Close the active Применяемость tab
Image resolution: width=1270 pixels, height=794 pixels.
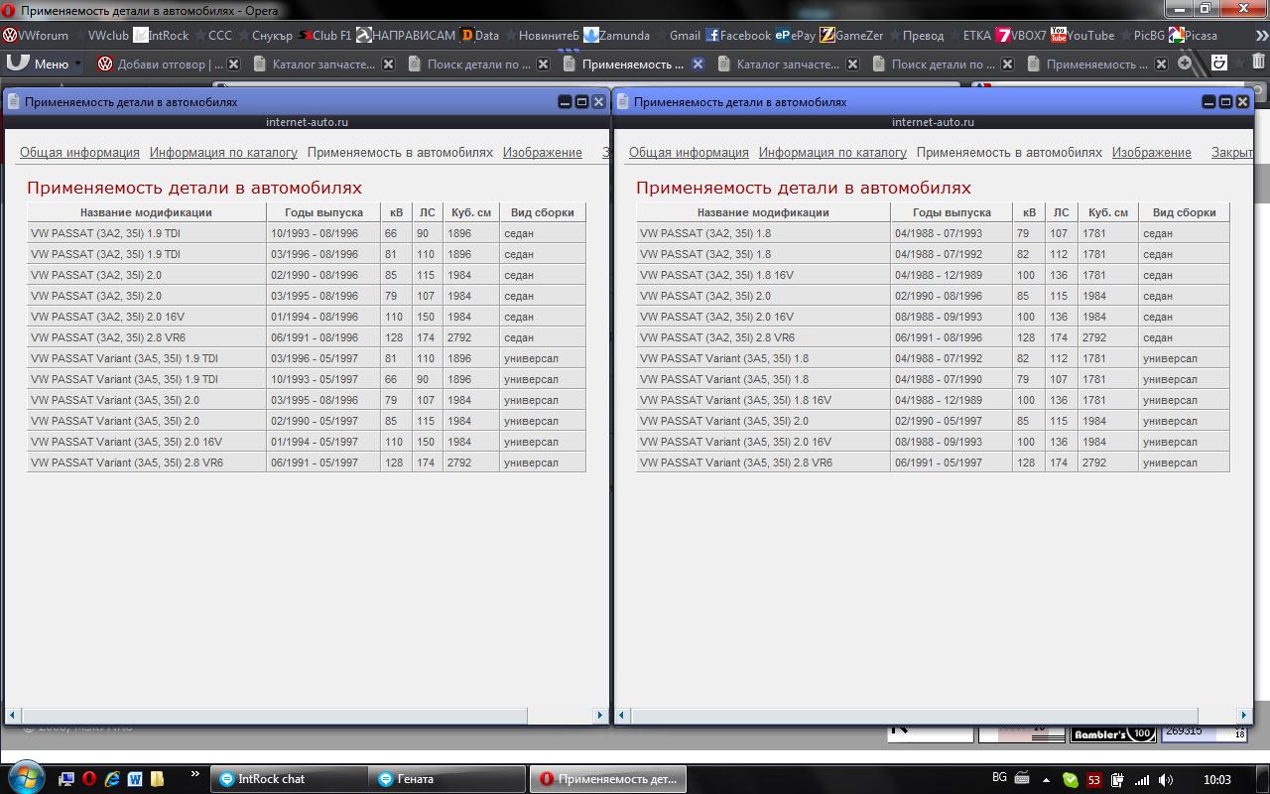pyautogui.click(x=698, y=64)
